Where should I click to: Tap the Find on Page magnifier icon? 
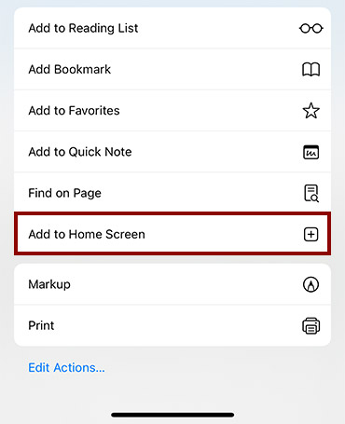(x=310, y=193)
